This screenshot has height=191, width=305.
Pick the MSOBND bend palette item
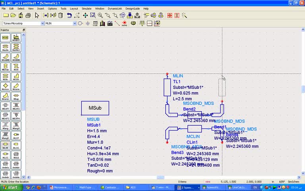tap(16, 57)
